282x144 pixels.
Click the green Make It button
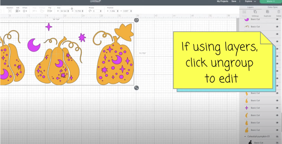pyautogui.click(x=270, y=1)
